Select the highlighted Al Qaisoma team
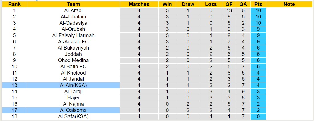The width and height of the screenshot is (314, 121). (x=73, y=110)
